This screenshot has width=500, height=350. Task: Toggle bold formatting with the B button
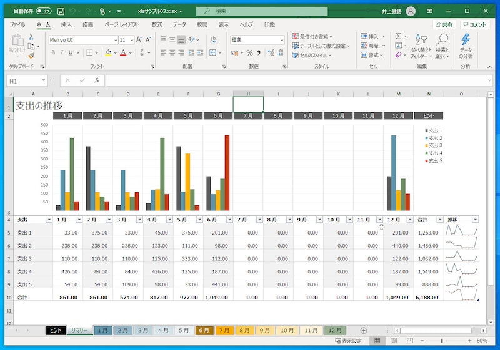(x=53, y=53)
